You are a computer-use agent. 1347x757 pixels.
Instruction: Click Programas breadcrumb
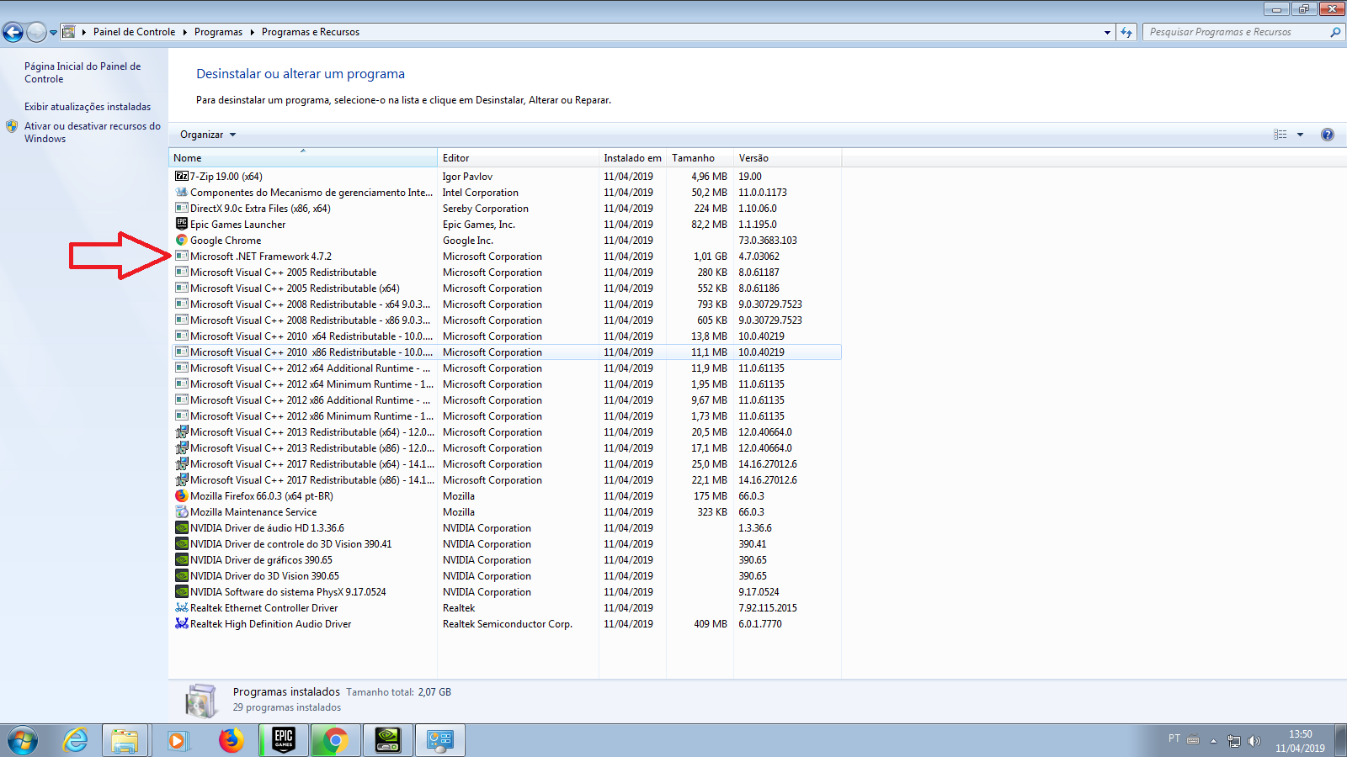(218, 32)
